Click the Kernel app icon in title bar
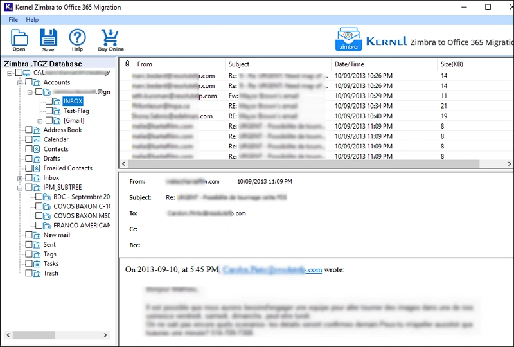 pyautogui.click(x=8, y=7)
